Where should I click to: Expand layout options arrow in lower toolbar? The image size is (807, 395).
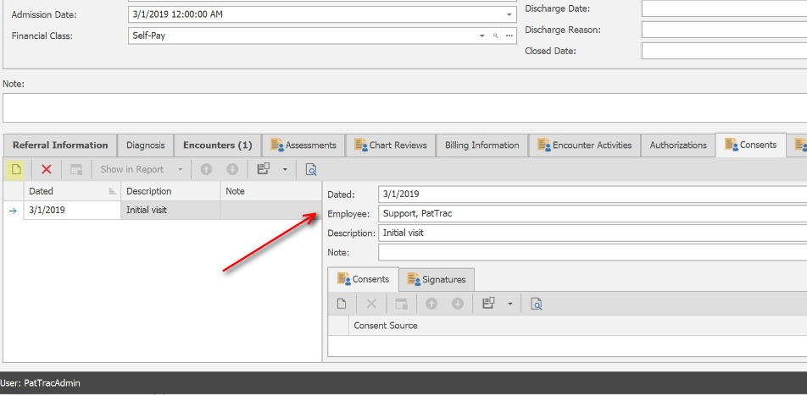pos(509,304)
